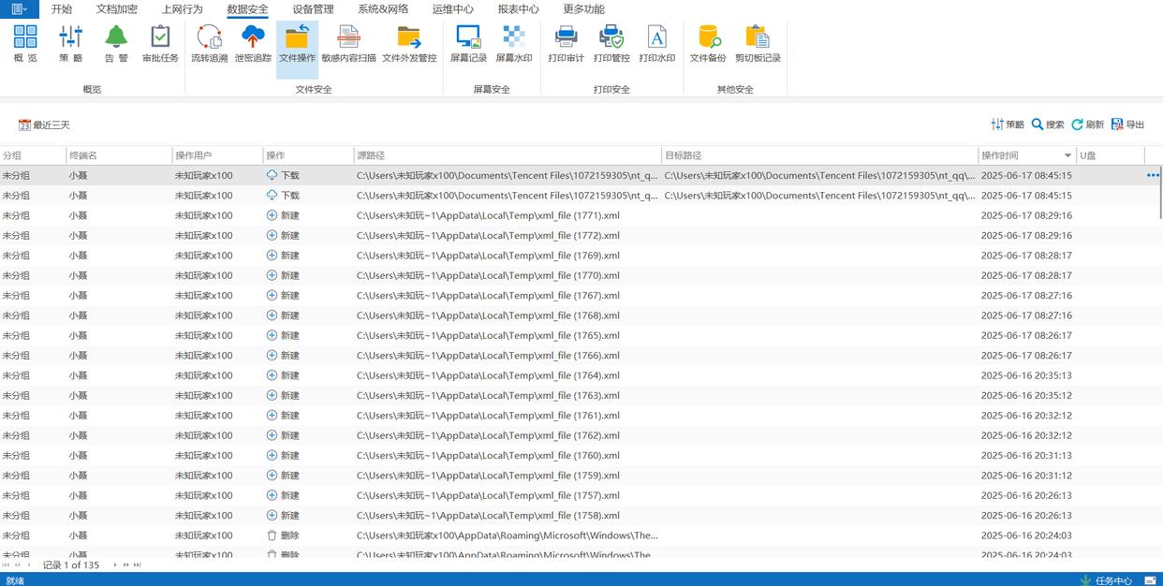
Task: Switch to the 上网行为 tab
Action: [182, 9]
